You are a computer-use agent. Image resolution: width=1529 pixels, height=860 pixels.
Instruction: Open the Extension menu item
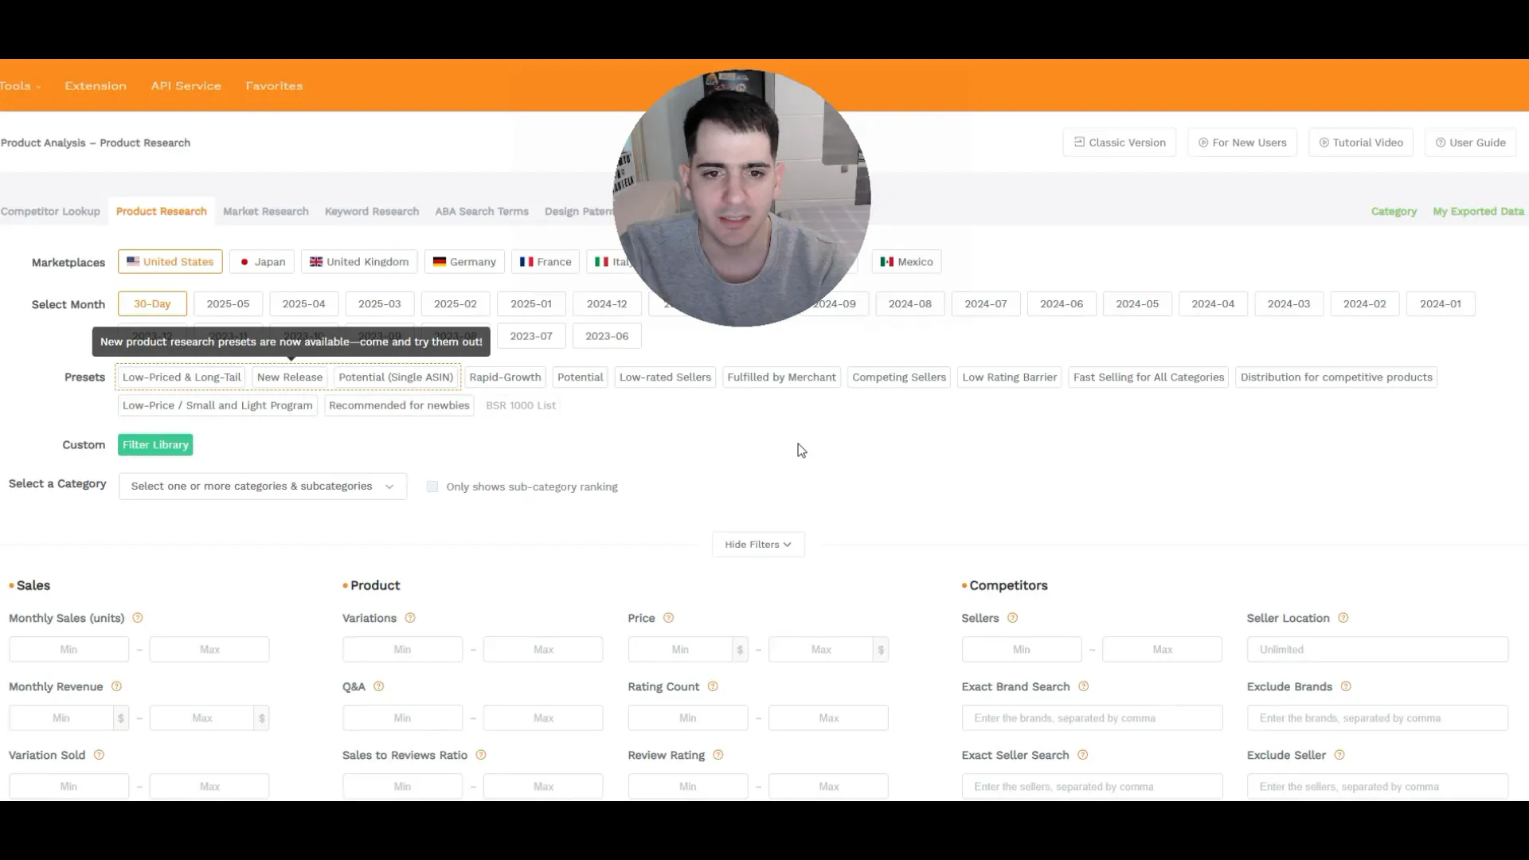click(x=96, y=86)
